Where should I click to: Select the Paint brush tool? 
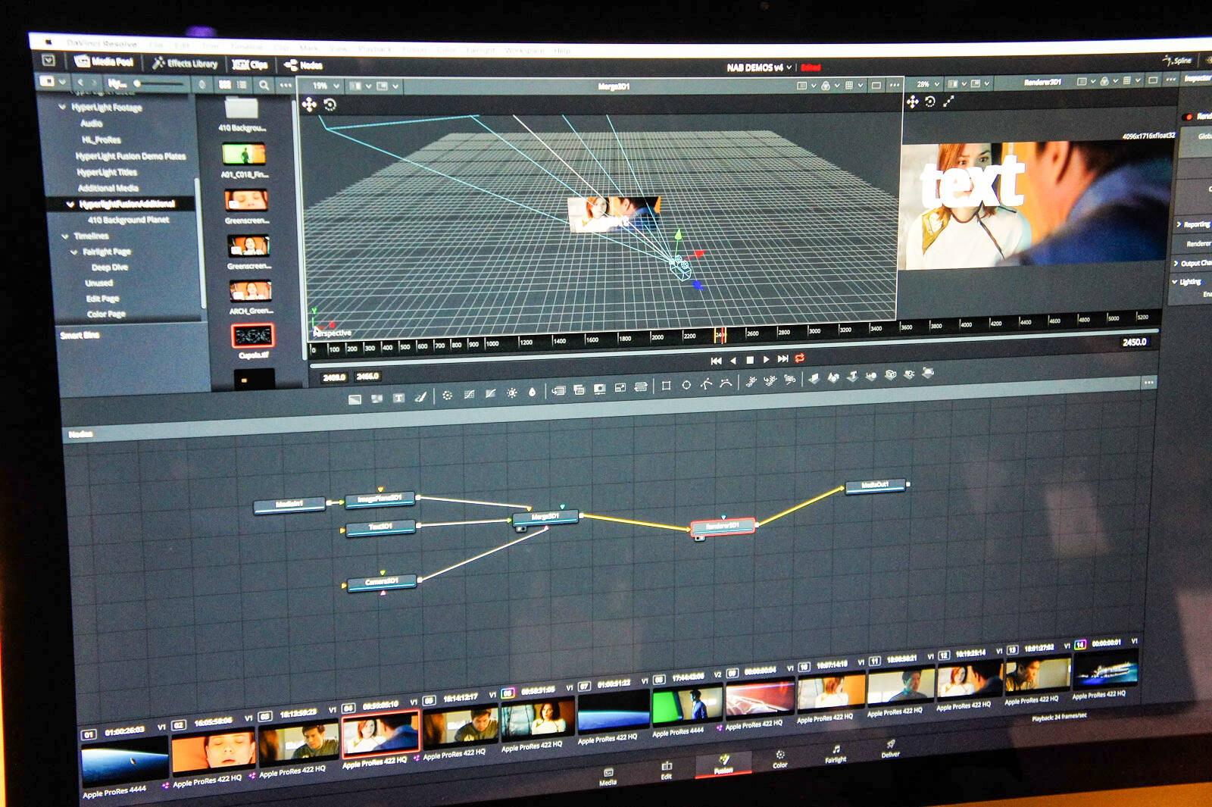[x=420, y=397]
